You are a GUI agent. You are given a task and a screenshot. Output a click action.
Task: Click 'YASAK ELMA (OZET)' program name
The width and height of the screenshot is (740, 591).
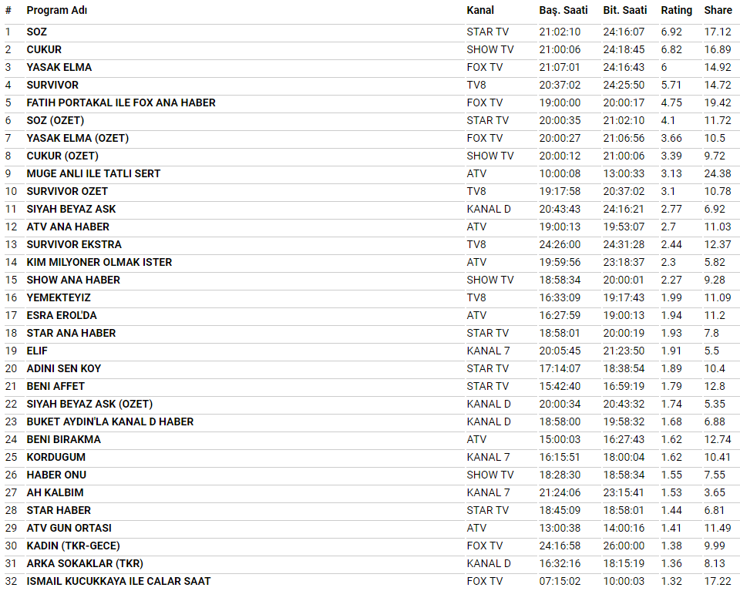77,138
